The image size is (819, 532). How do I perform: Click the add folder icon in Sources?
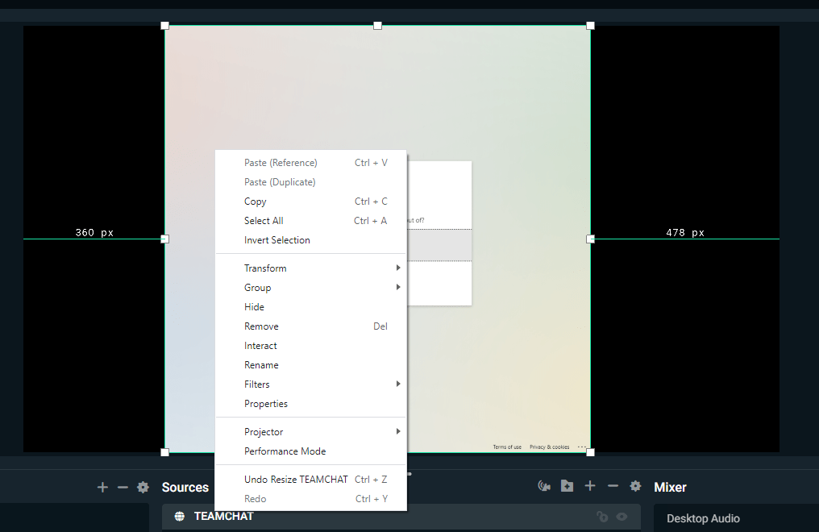(x=567, y=486)
